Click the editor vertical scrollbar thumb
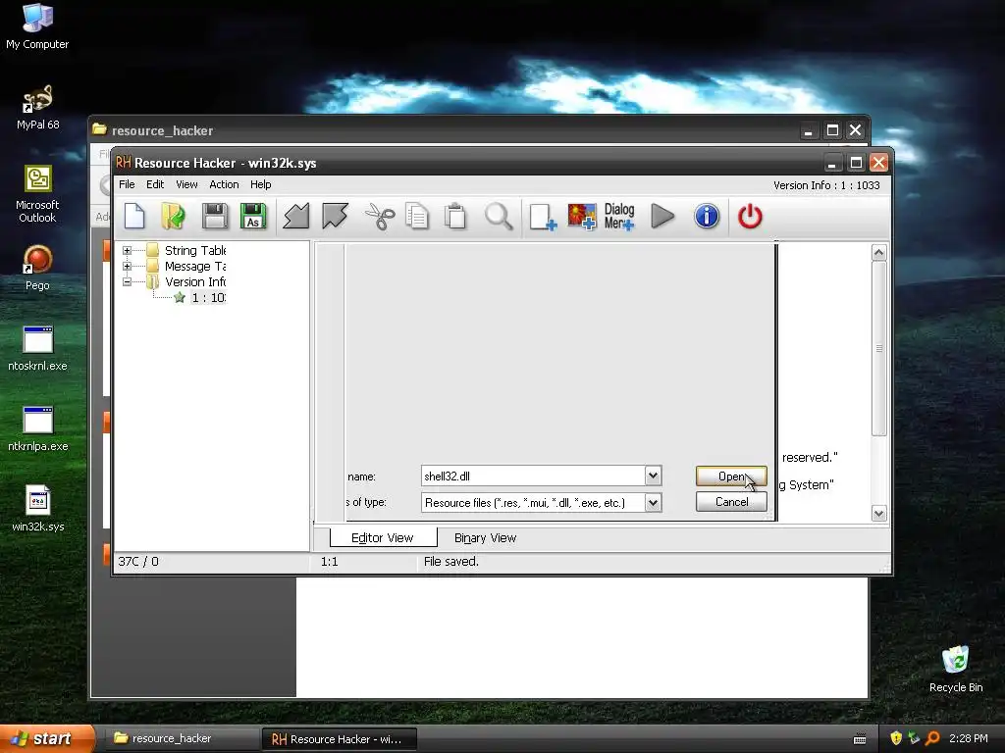This screenshot has width=1005, height=753. 878,348
